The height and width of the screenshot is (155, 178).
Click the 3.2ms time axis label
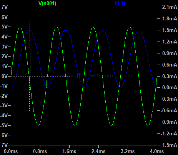click(128, 151)
